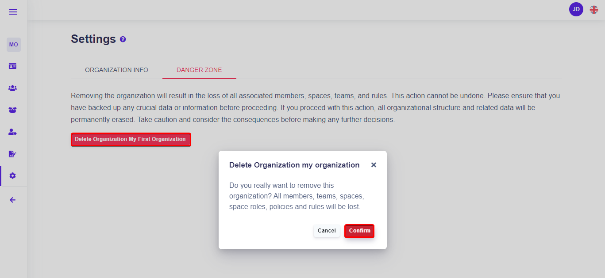Open the ID card sidebar icon
This screenshot has height=278, width=605.
pyautogui.click(x=12, y=66)
